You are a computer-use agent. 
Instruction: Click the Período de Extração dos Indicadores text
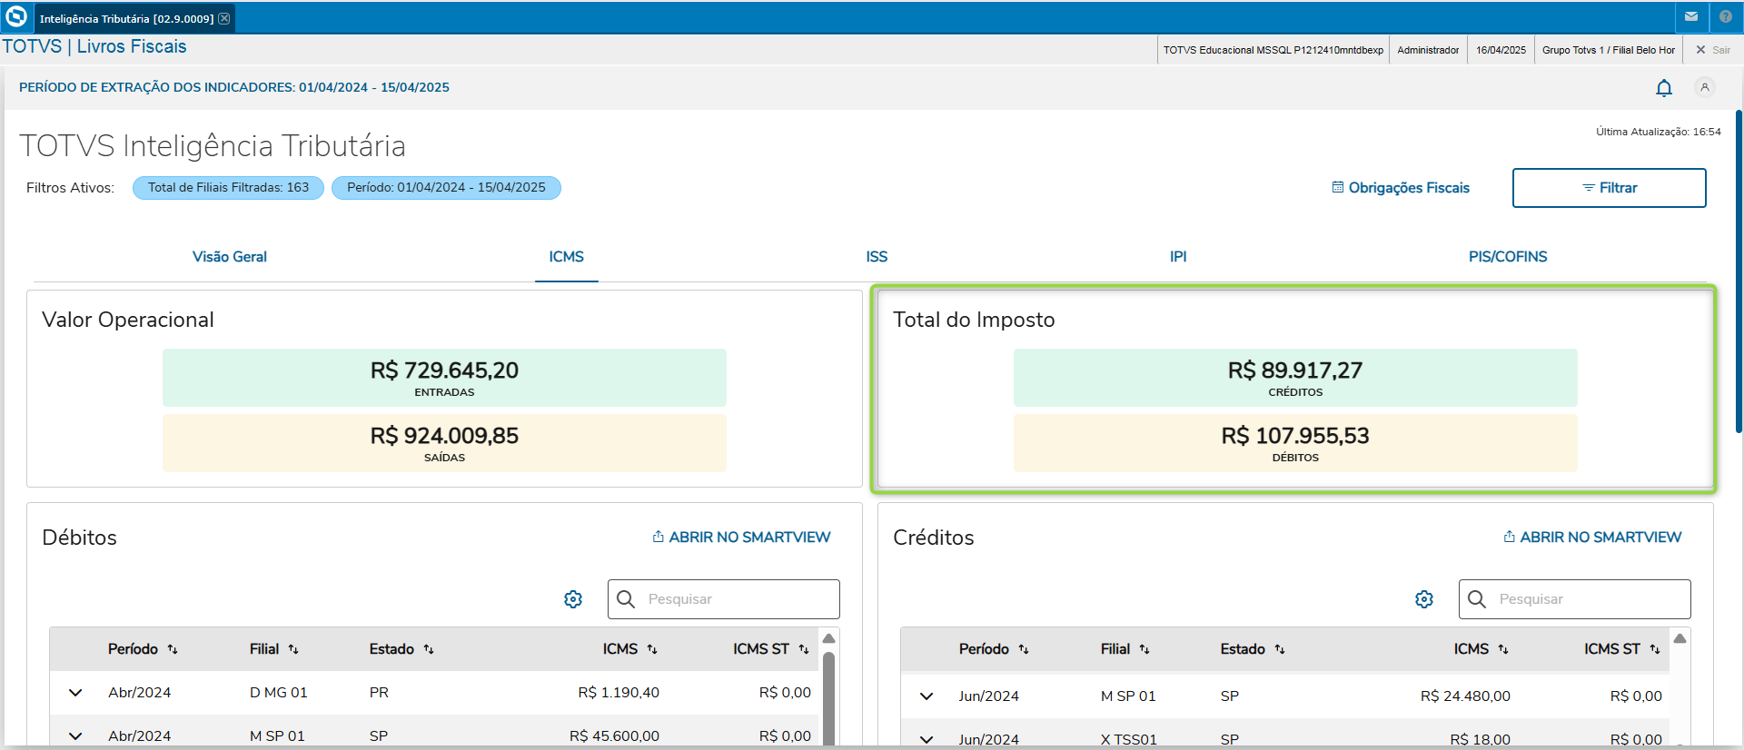[x=234, y=88]
